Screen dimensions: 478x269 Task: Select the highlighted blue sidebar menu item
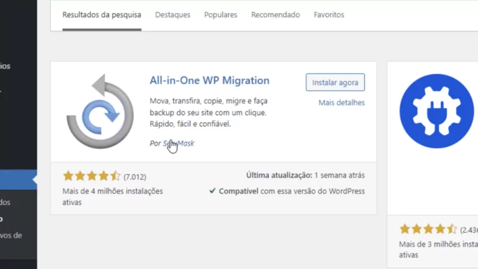coord(18,179)
